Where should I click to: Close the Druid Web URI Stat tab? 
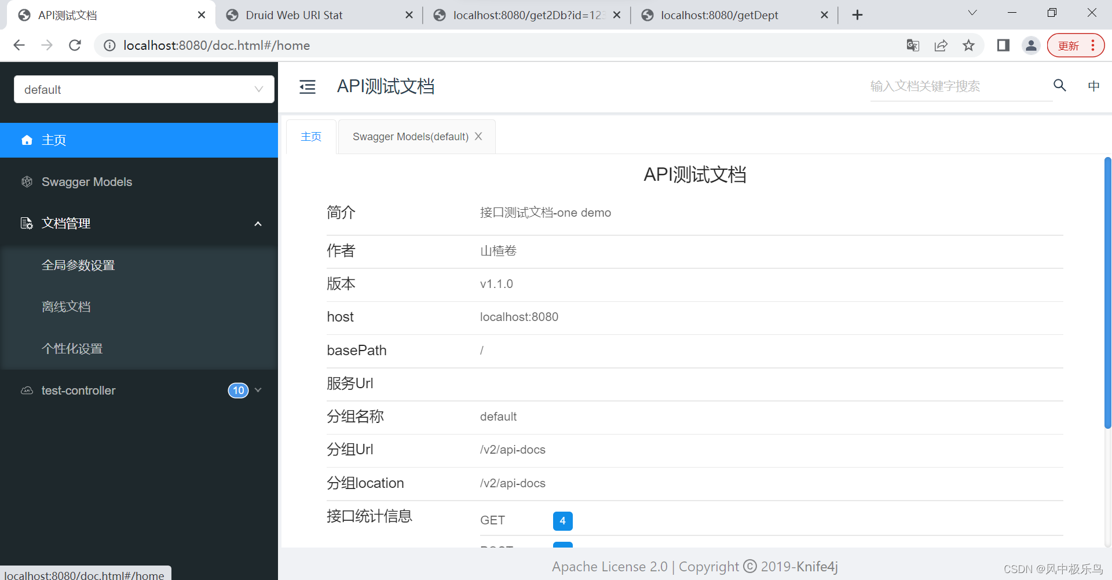tap(409, 15)
